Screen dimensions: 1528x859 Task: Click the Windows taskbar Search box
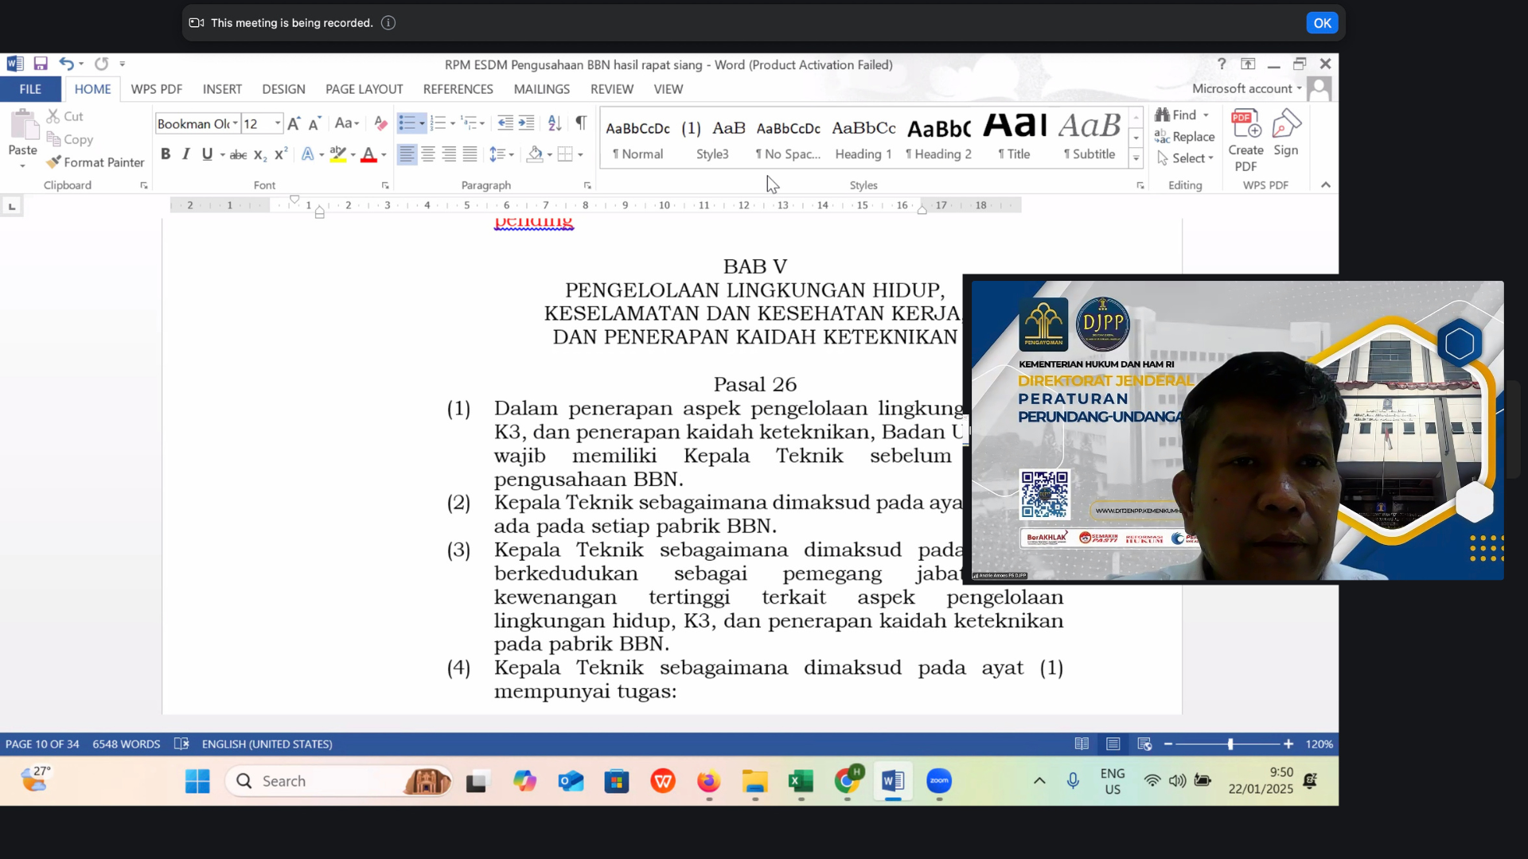point(340,781)
